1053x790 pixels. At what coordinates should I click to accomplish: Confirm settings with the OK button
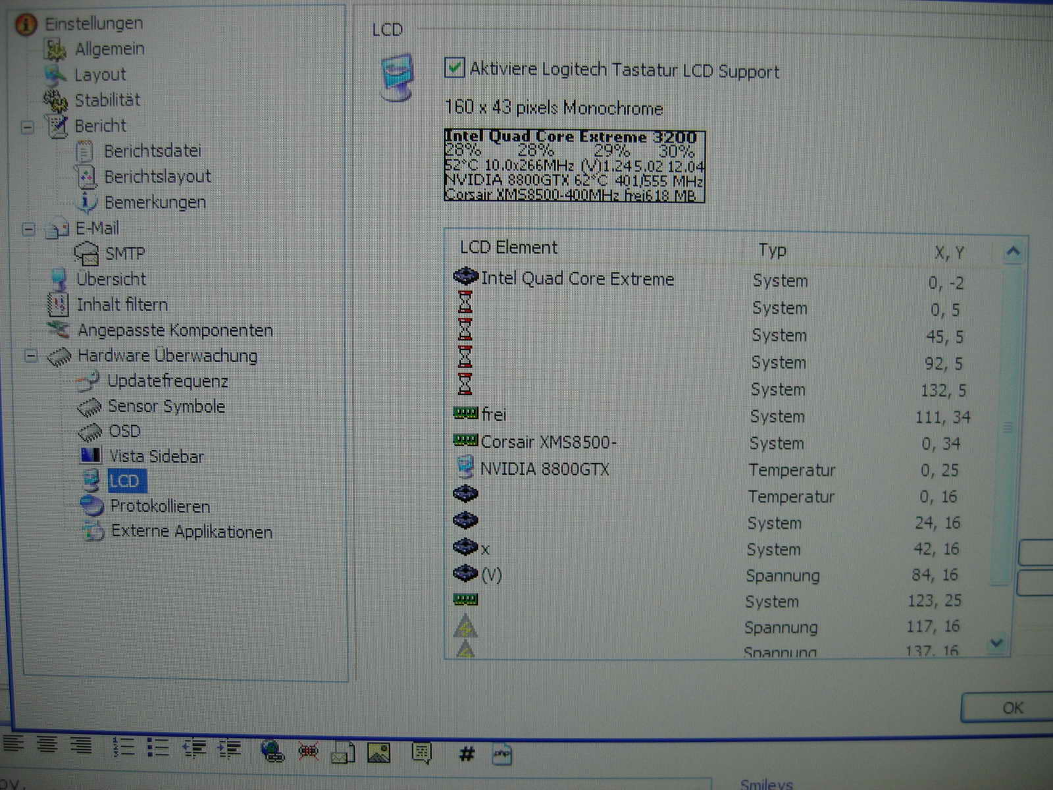click(x=1012, y=708)
